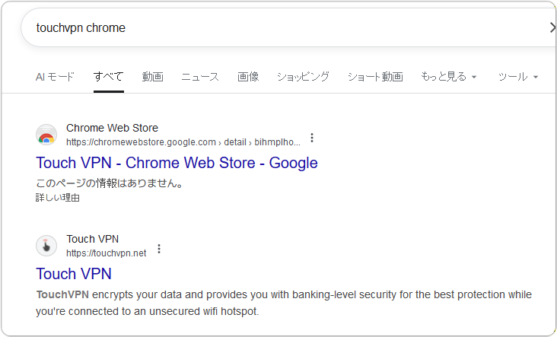Open the Touch VPN result title link
Screen dimensions: 557x337
tap(74, 274)
